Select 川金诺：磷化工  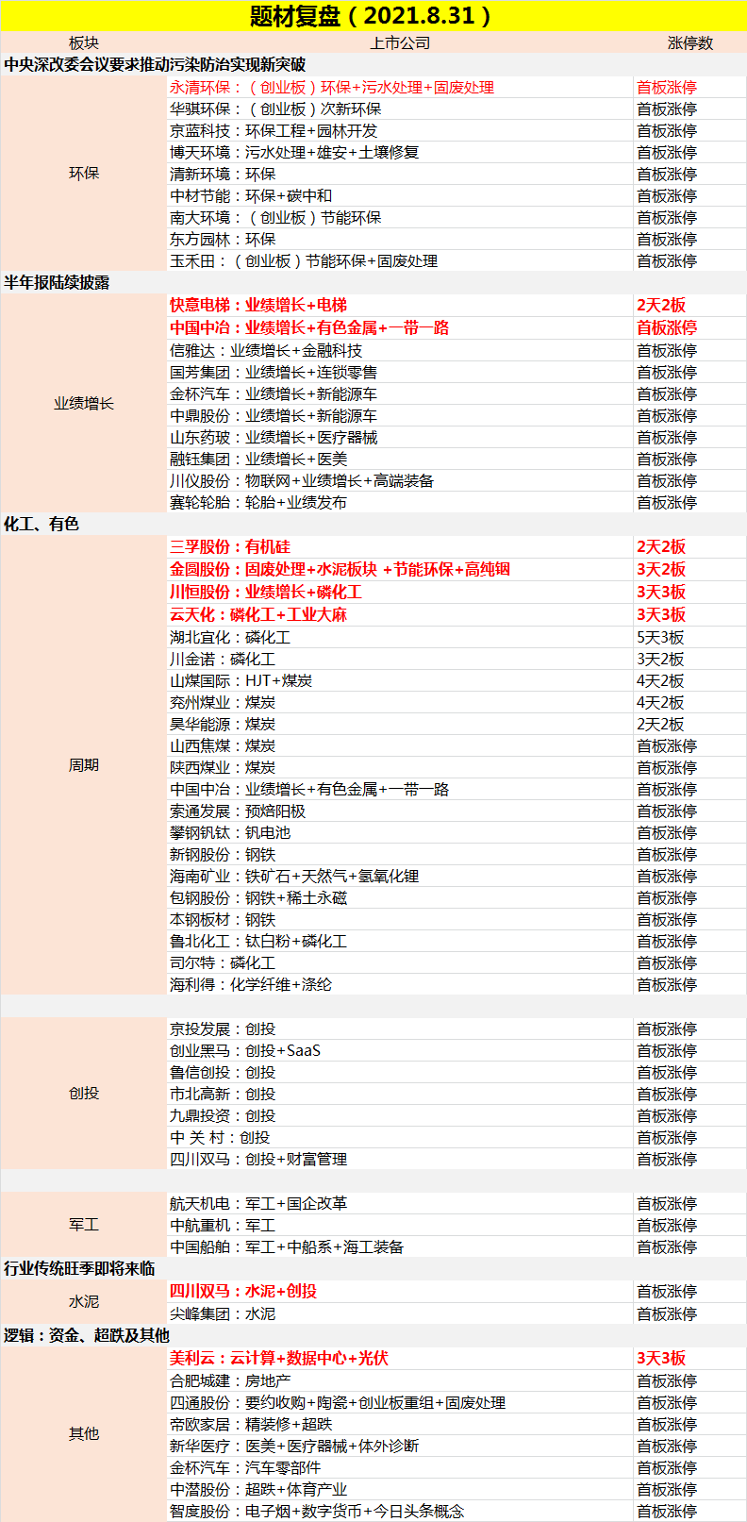tap(223, 660)
